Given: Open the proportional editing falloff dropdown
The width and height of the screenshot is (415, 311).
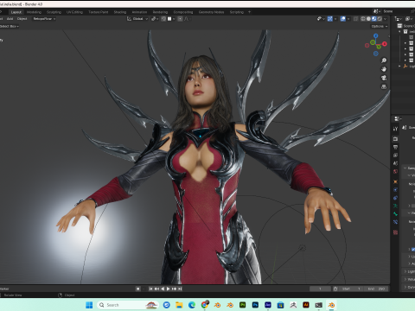Looking at the screenshot, I should point(187,19).
